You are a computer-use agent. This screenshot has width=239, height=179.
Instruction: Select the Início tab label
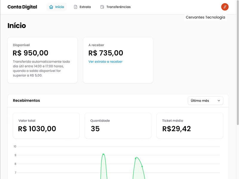(59, 7)
